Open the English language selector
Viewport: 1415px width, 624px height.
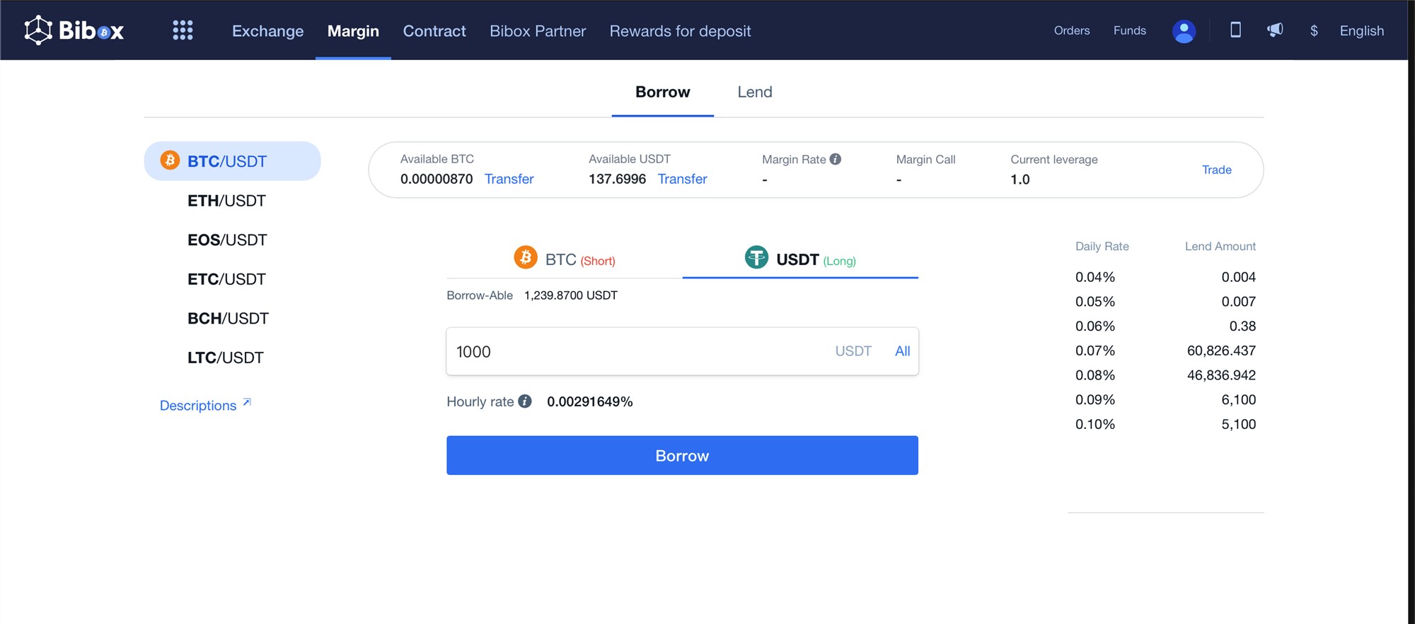pyautogui.click(x=1361, y=30)
